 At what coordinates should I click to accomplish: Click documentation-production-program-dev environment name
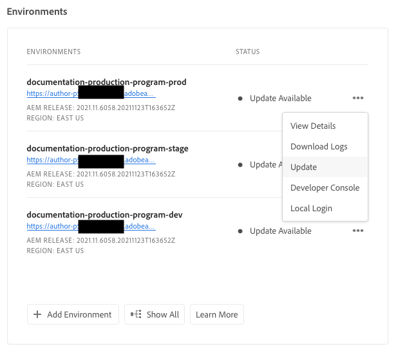[105, 214]
